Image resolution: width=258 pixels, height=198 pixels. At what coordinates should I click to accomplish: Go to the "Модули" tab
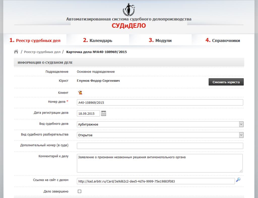160,40
